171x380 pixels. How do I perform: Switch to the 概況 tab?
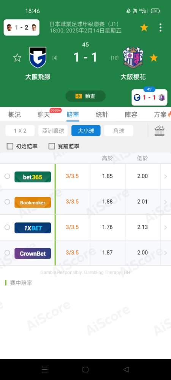pyautogui.click(x=14, y=115)
